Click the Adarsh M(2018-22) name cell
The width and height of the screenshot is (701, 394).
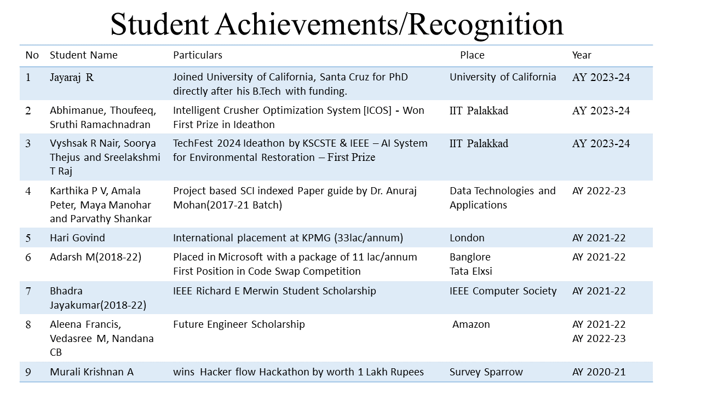[95, 257]
